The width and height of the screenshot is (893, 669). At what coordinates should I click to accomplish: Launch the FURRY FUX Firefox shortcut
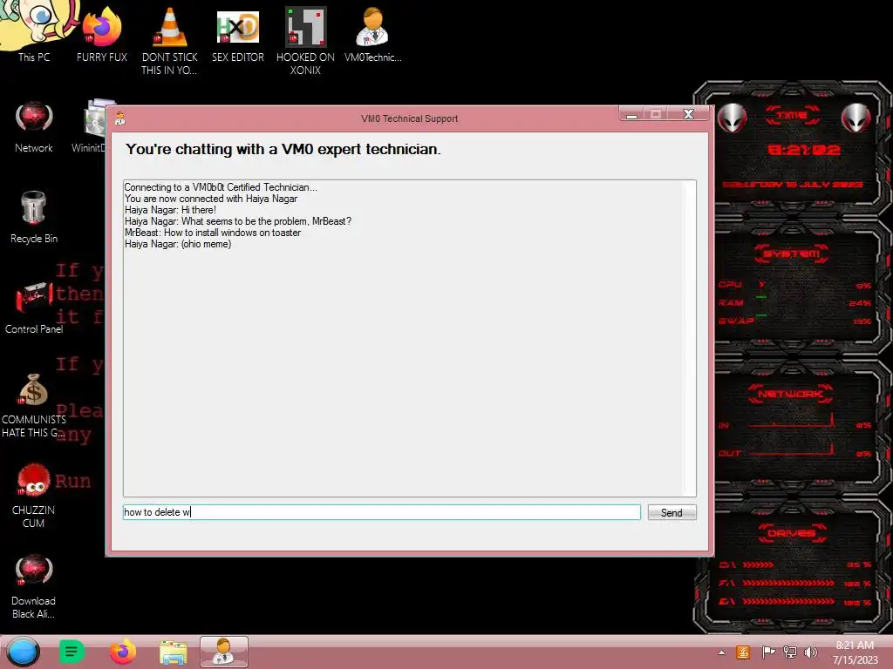point(102,34)
